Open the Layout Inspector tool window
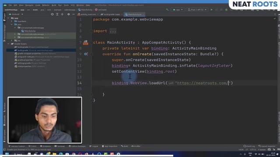 [267, 146]
